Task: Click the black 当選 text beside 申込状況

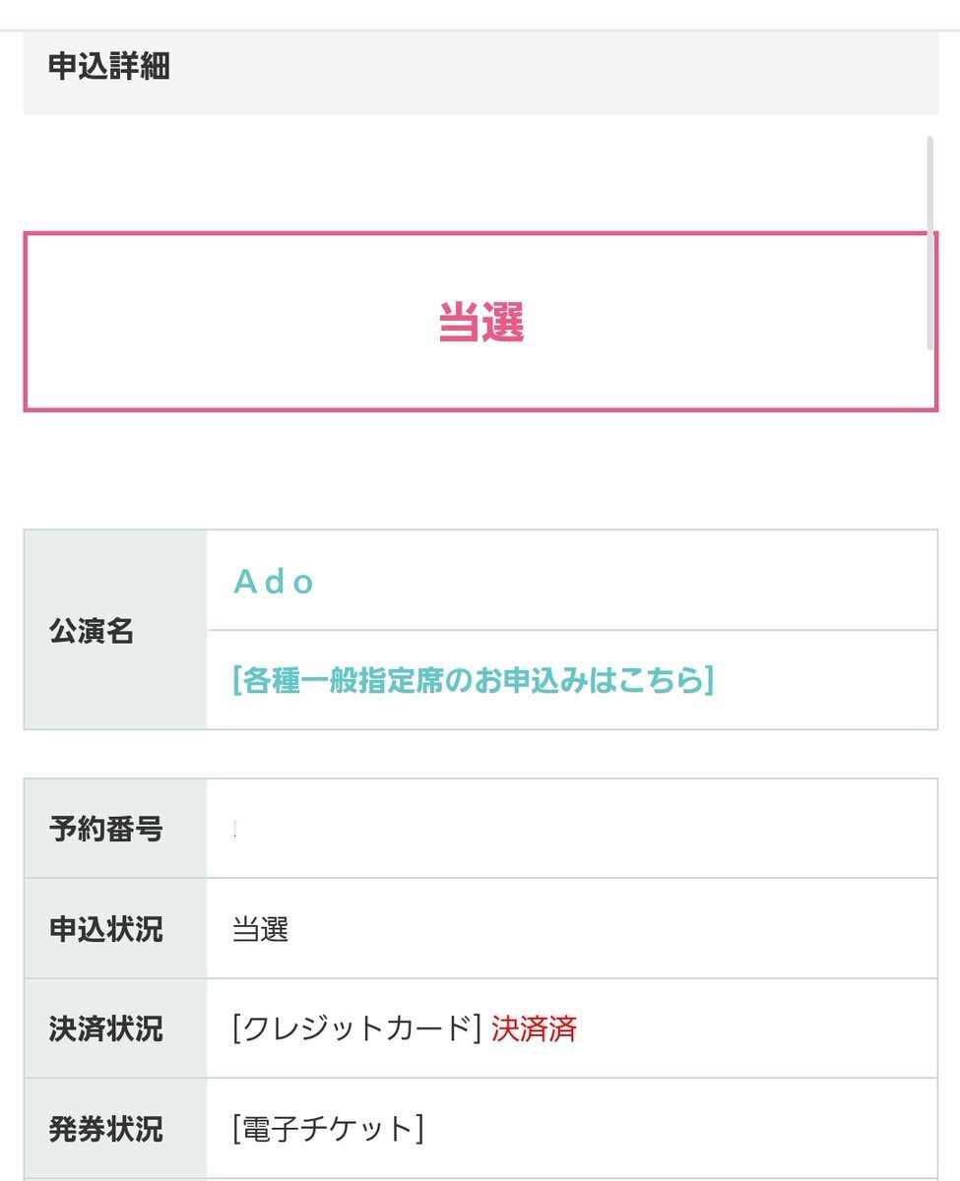Action: click(260, 930)
